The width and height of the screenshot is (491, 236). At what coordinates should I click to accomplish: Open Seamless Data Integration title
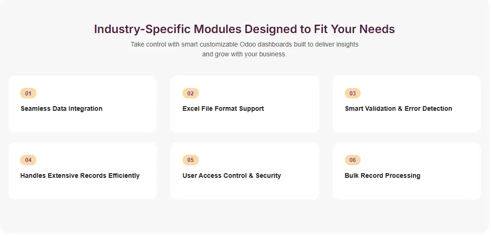pos(61,108)
